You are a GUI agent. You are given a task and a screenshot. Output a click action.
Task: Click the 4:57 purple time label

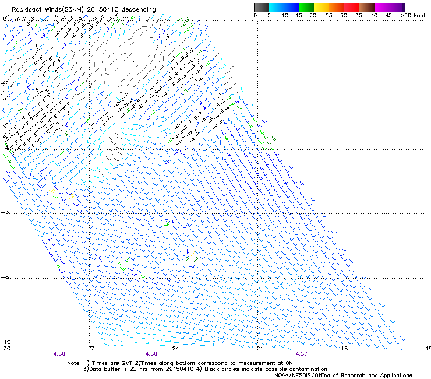pos(301,354)
